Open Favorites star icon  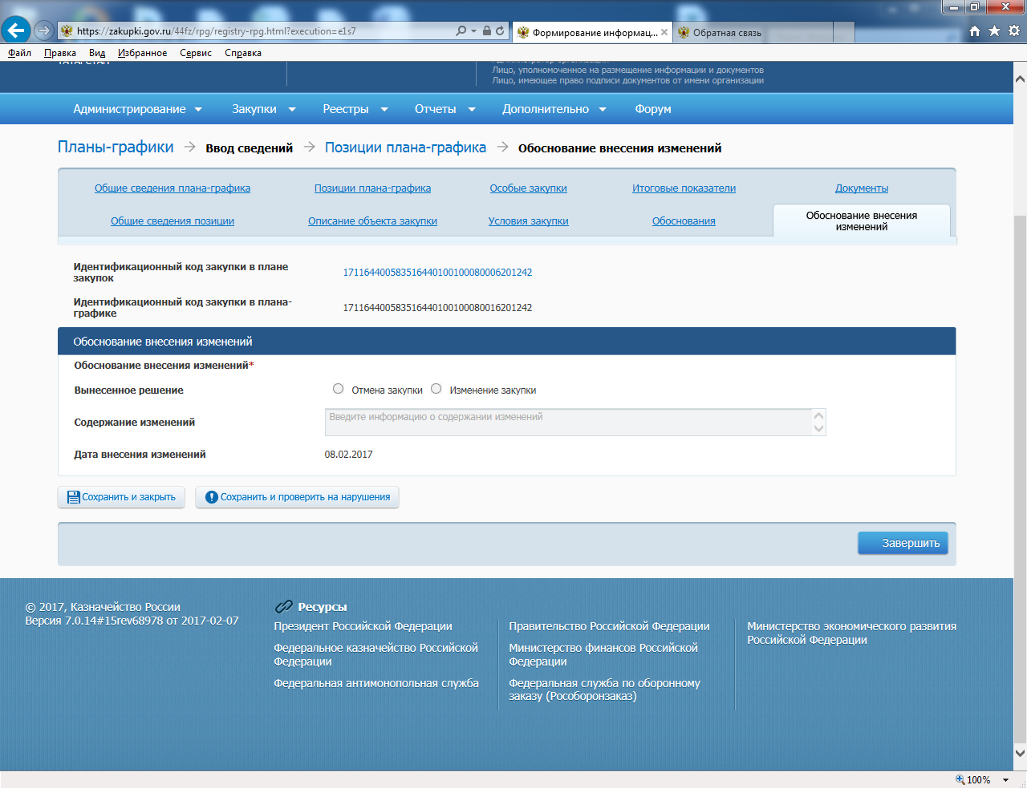994,31
